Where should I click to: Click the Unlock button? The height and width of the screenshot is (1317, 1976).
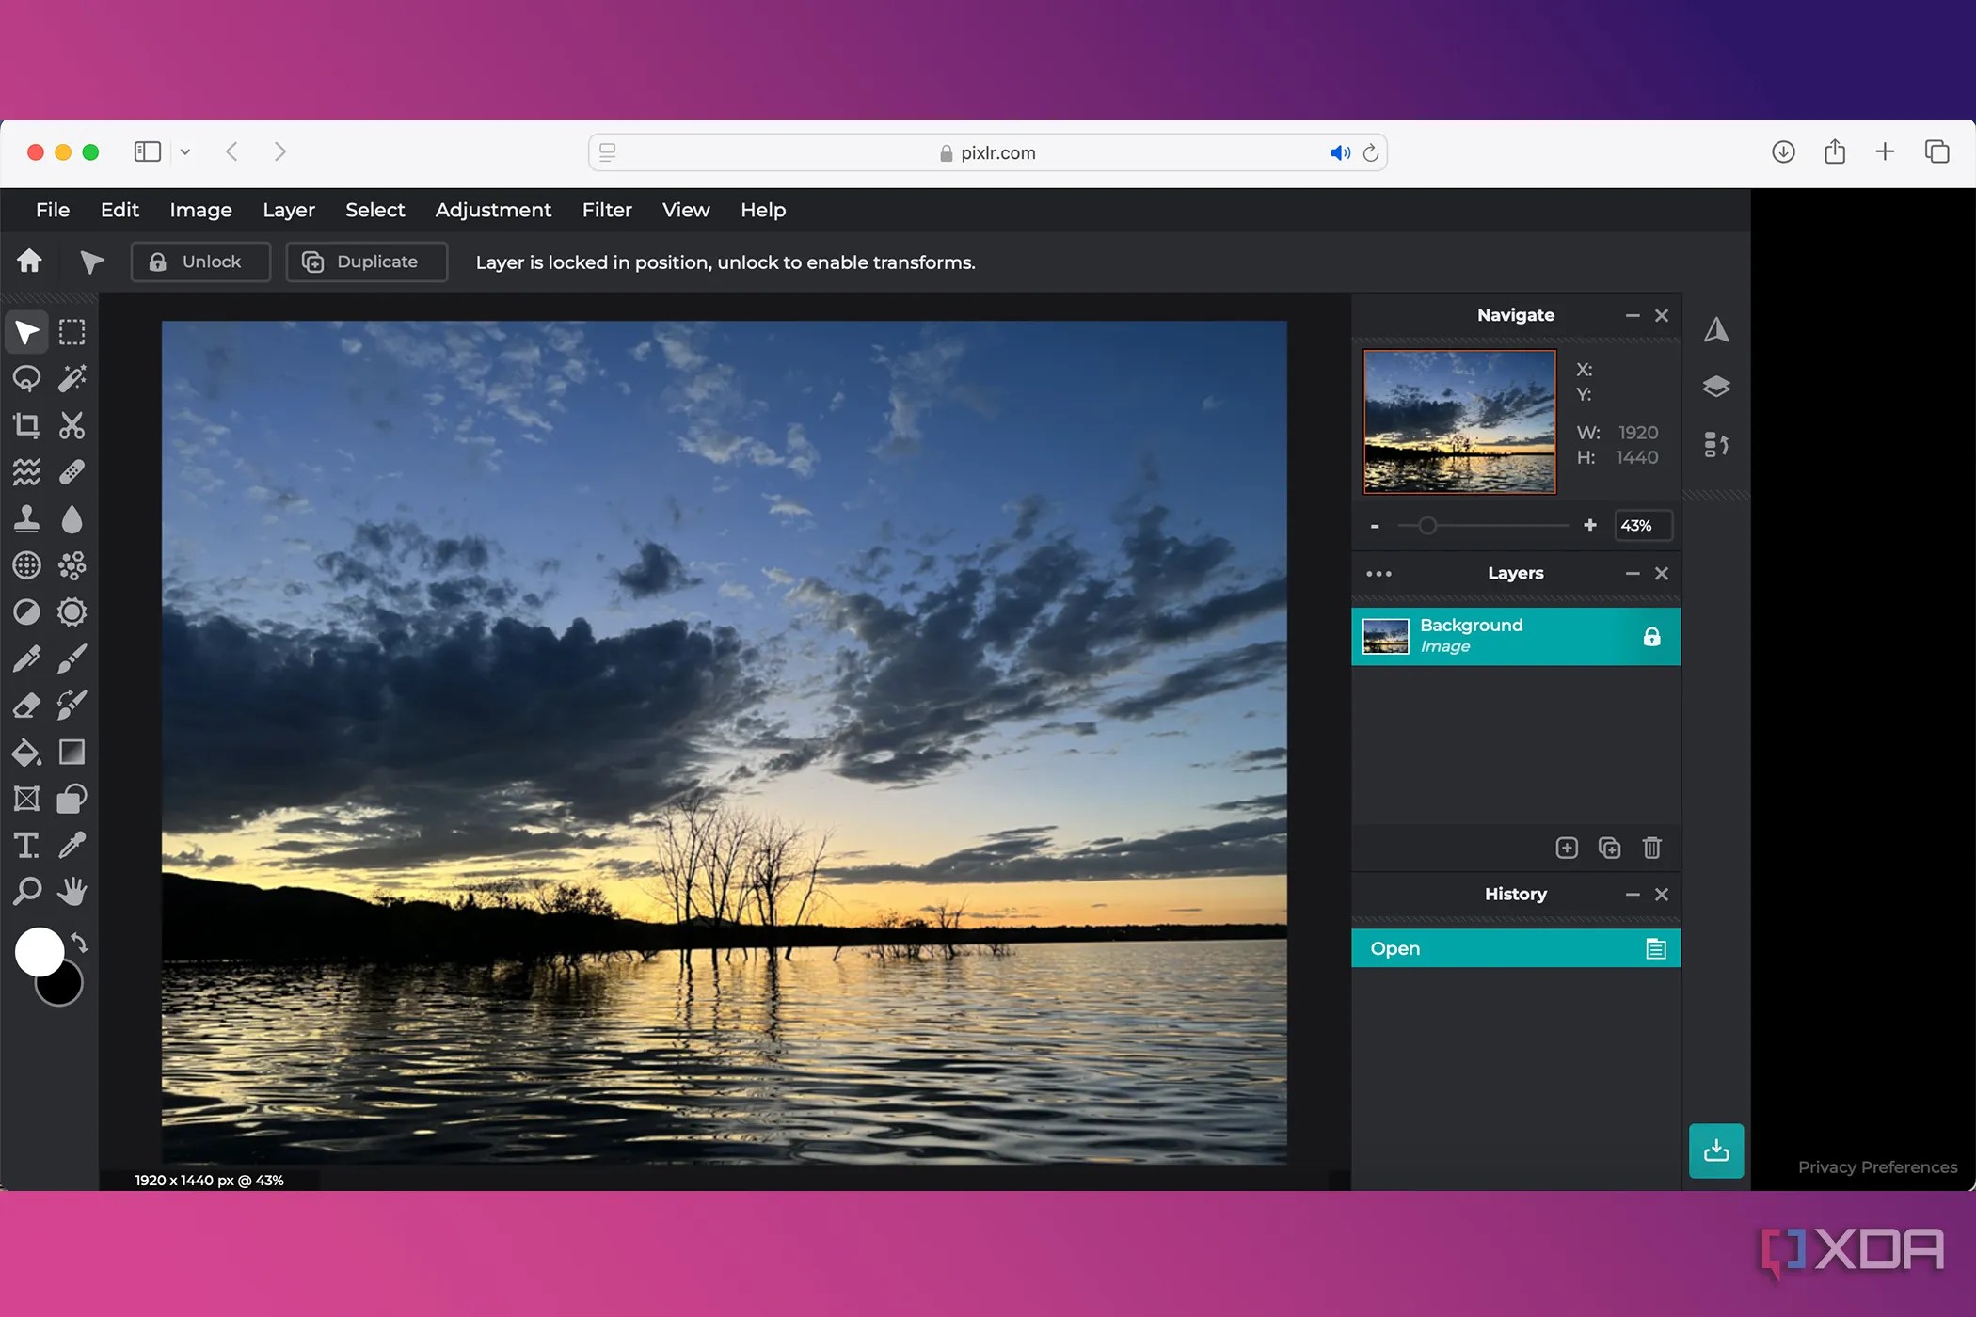click(200, 262)
